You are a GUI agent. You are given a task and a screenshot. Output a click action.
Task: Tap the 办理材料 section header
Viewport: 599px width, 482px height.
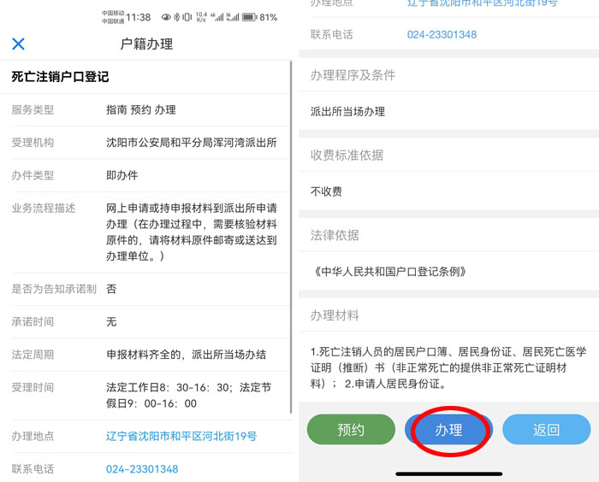pos(335,315)
